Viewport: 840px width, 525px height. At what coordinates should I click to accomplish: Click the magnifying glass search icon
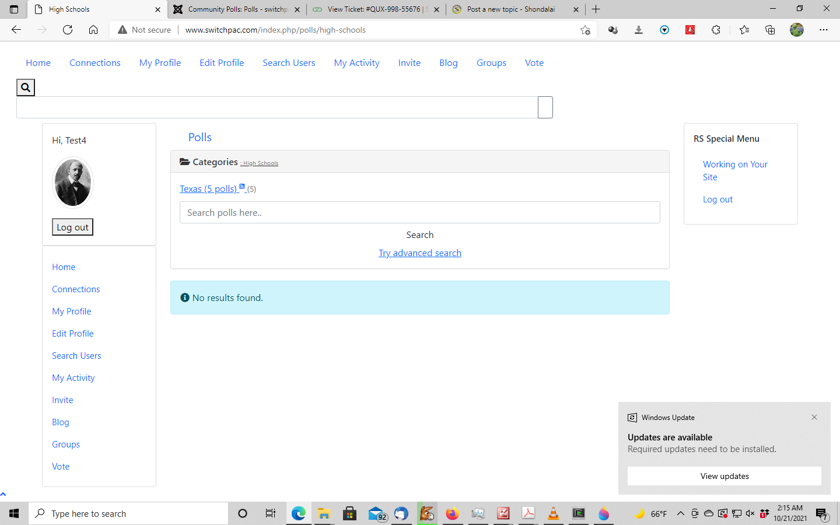coord(26,87)
